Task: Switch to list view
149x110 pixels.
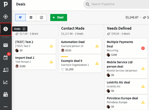Action: [x=31, y=18]
